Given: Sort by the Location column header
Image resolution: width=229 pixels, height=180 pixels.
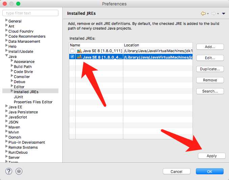Looking at the screenshot, I should (158, 45).
